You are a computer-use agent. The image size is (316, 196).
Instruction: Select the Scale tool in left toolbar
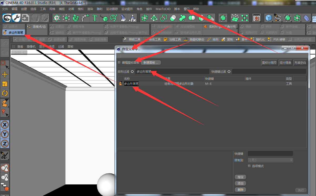click(5, 84)
